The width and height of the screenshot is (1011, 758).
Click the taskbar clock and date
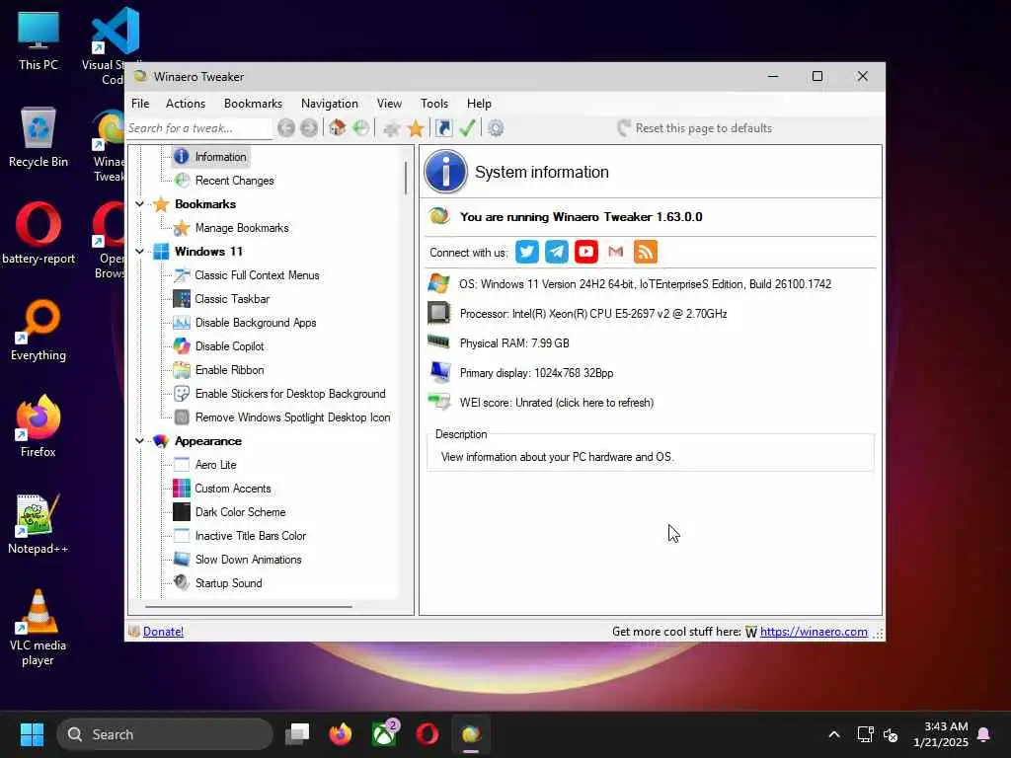(941, 734)
